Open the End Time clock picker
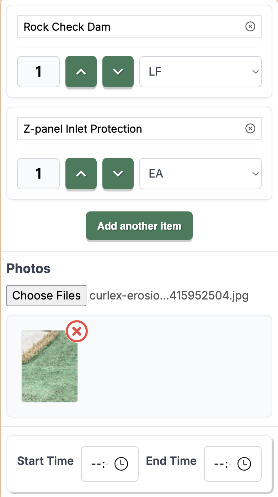Screen dimensions: 278x497 (x=244, y=463)
